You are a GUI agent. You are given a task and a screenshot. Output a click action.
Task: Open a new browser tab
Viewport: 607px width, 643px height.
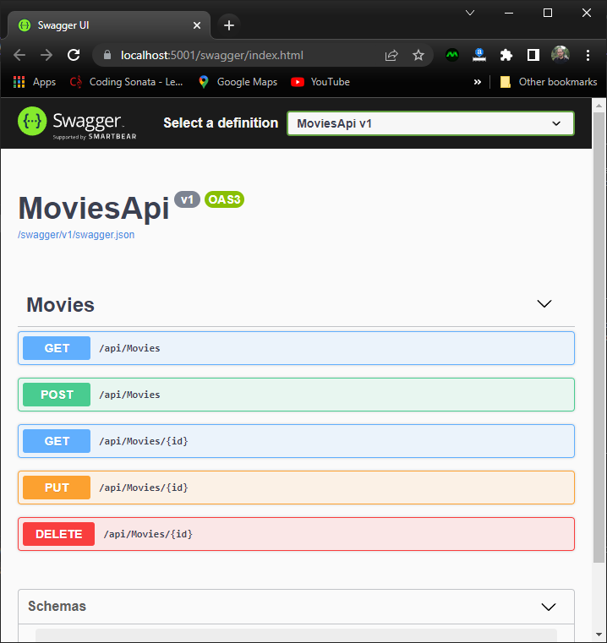click(229, 25)
